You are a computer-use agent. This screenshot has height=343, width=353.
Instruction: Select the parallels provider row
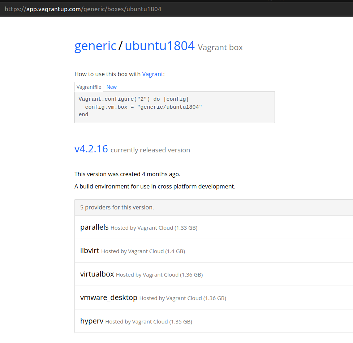click(214, 227)
